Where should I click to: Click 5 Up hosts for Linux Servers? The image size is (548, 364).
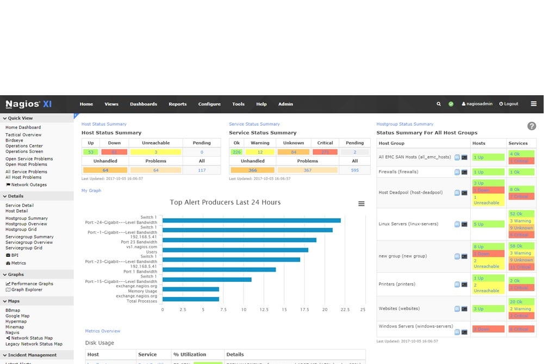pos(488,224)
